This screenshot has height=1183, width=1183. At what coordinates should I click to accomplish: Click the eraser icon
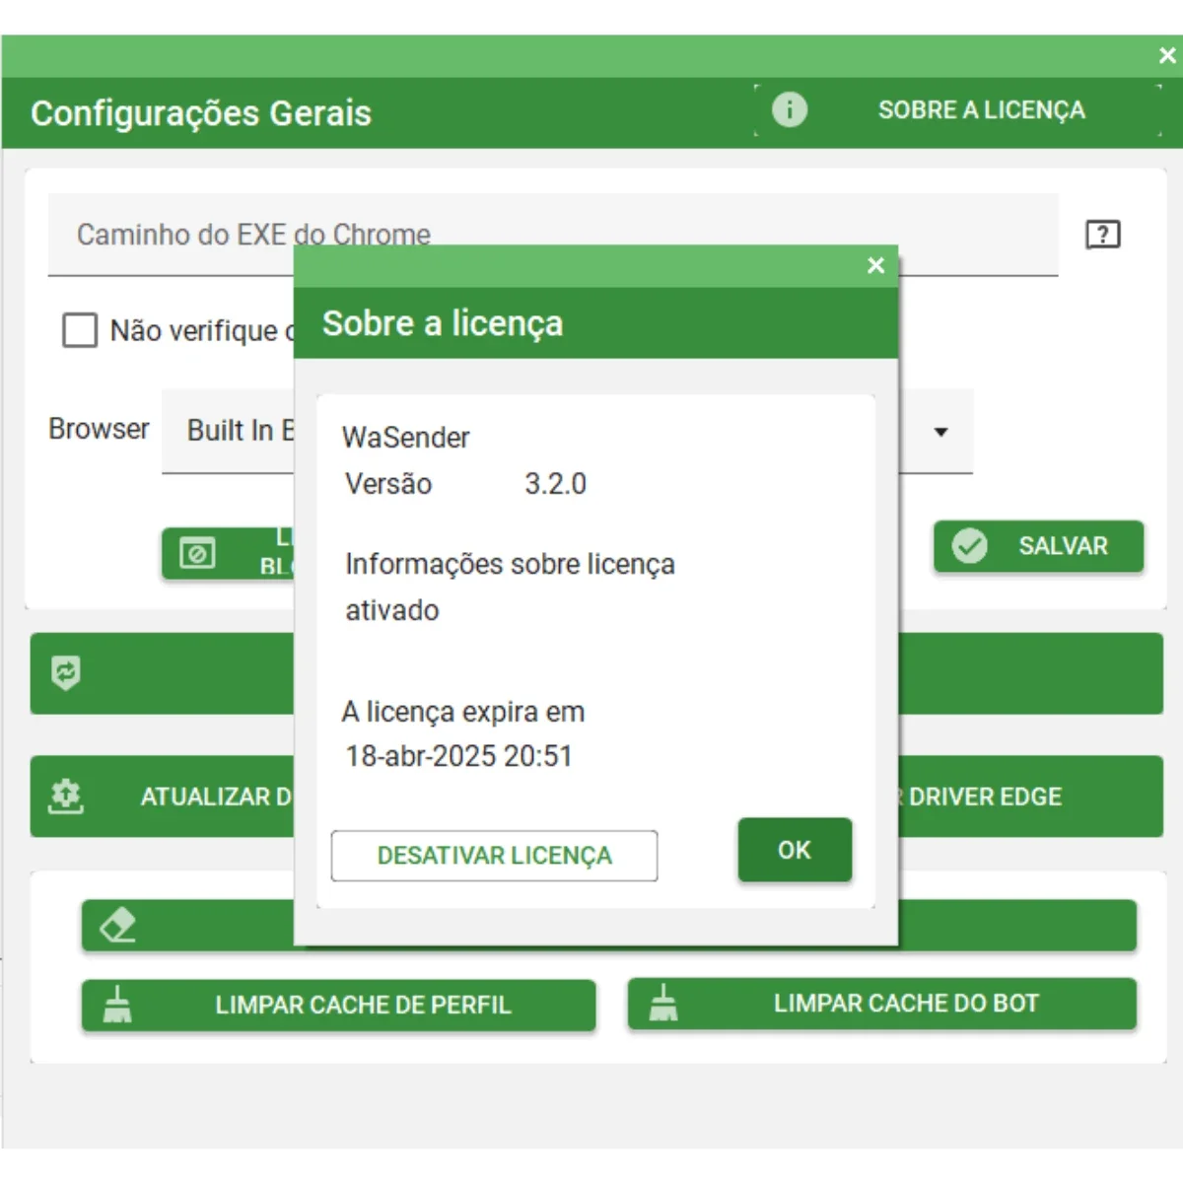coord(117,926)
